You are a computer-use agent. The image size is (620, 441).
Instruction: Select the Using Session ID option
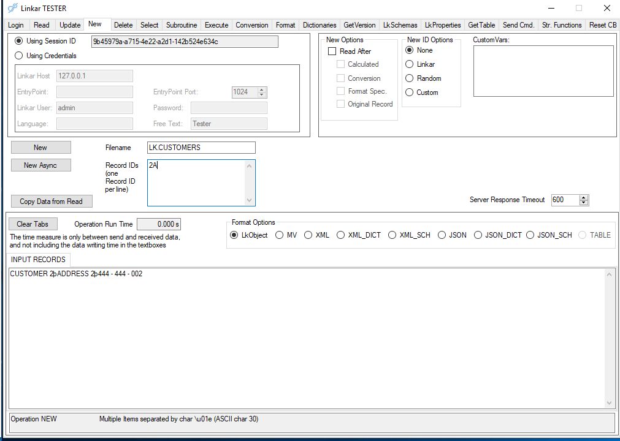[x=45, y=41]
